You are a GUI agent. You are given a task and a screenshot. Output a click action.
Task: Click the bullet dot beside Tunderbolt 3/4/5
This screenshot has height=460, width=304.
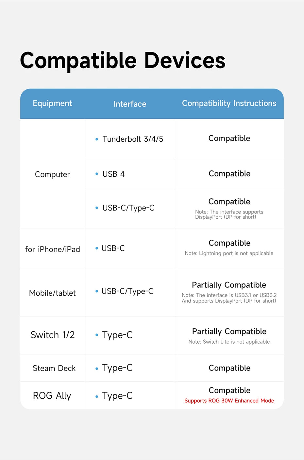(97, 139)
